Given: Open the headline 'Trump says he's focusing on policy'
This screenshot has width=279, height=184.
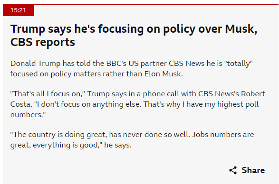Looking at the screenshot, I should [134, 36].
